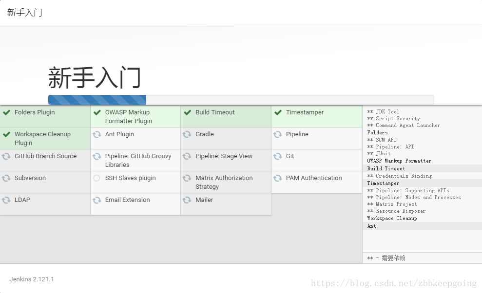Screen dimensions: 482x293
Task: Click '** Command Agent Launcher' log entry
Action: (x=404, y=125)
